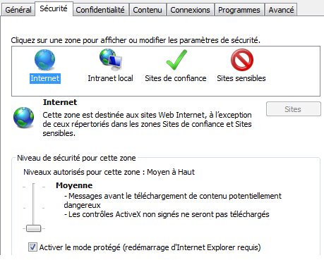
Task: Toggle Activer le mode protégé checkbox
Action: point(32,247)
